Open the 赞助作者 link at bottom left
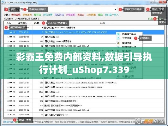 [9, 122]
